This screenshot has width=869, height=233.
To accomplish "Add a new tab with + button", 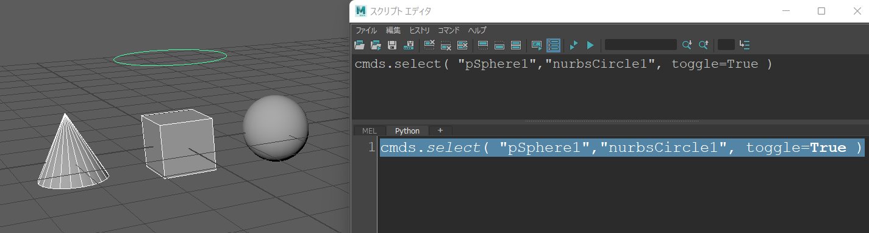I will (x=440, y=131).
